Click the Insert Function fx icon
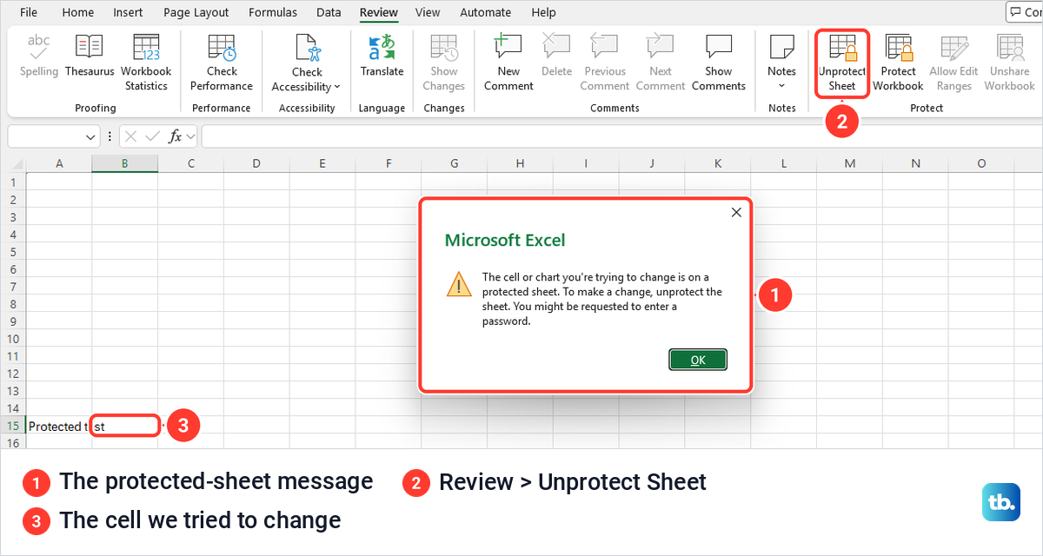 (175, 136)
